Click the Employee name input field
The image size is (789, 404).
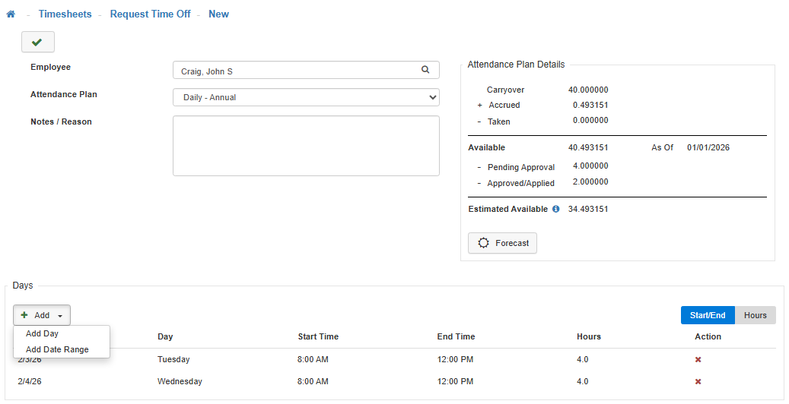click(x=297, y=71)
